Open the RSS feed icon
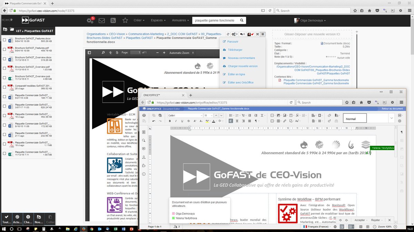414x232 pixels. coord(113,20)
